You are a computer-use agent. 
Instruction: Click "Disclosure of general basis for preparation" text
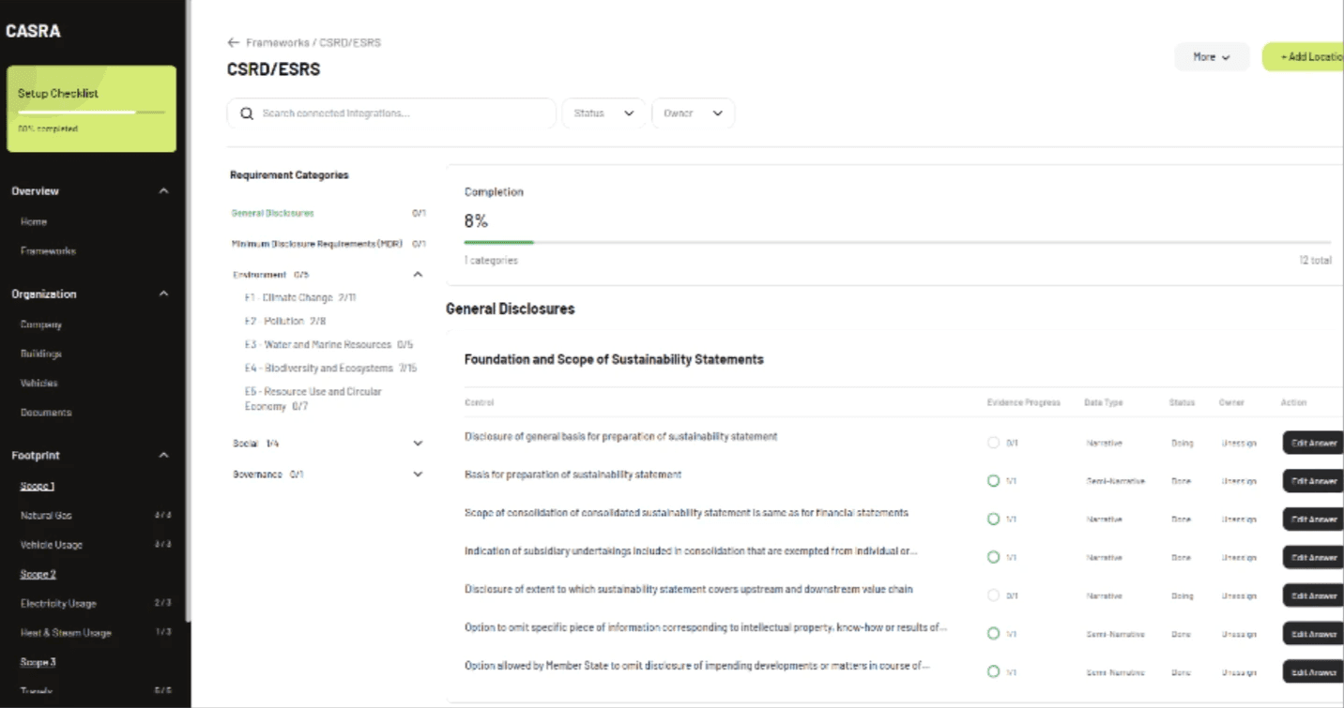click(620, 437)
